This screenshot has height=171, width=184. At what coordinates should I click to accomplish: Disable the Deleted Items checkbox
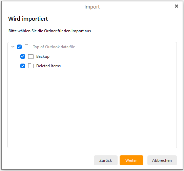pos(23,66)
